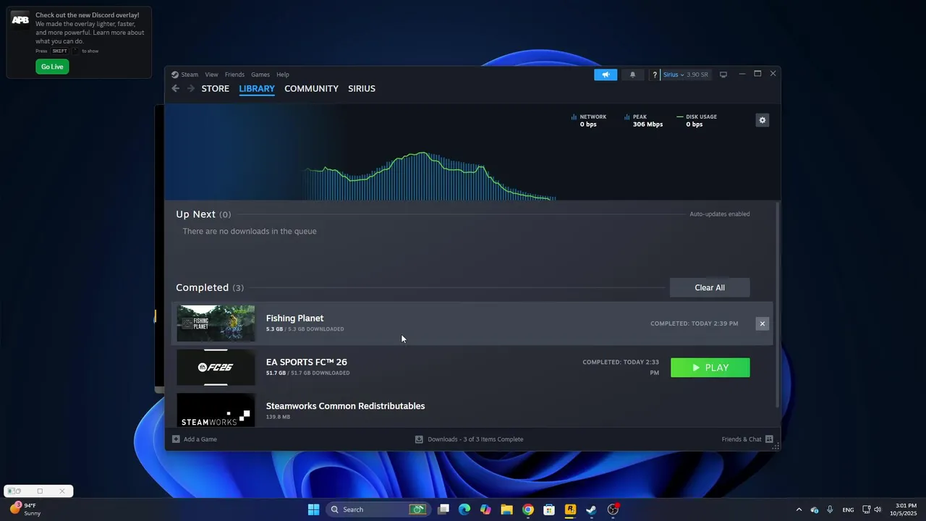Click the downloads list scrollbar
926x521 pixels.
point(778,304)
